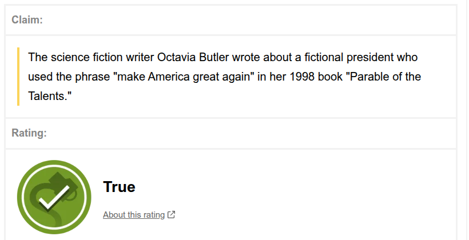Click the Rating: label
Viewport: 469px width, 240px height.
coord(29,133)
